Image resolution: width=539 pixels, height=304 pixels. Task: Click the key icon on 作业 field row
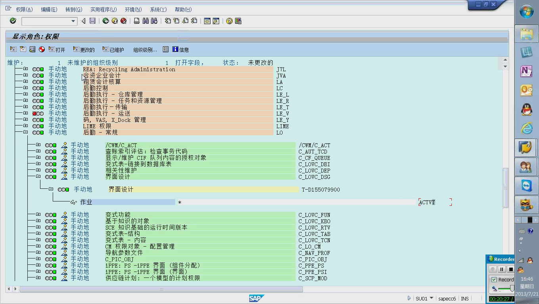pyautogui.click(x=73, y=202)
